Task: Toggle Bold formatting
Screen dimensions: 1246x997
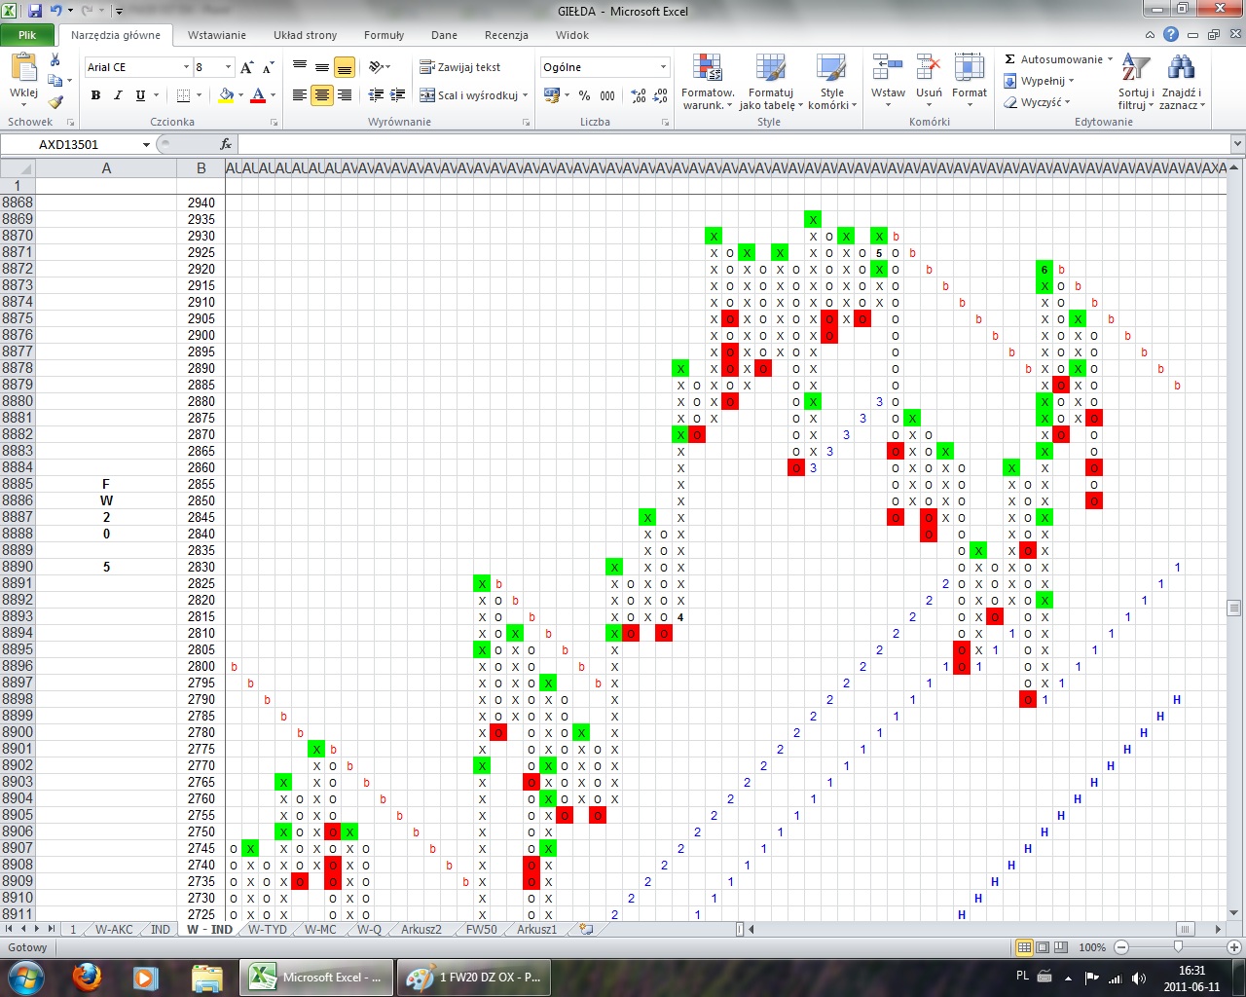Action: click(x=95, y=95)
